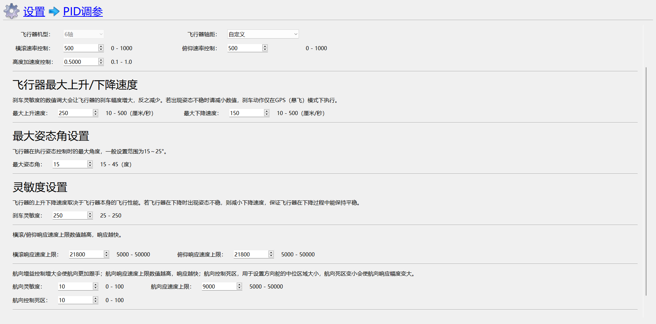
Task: Decrease 俯仰速率控制 with the down arrow
Action: [x=265, y=50]
